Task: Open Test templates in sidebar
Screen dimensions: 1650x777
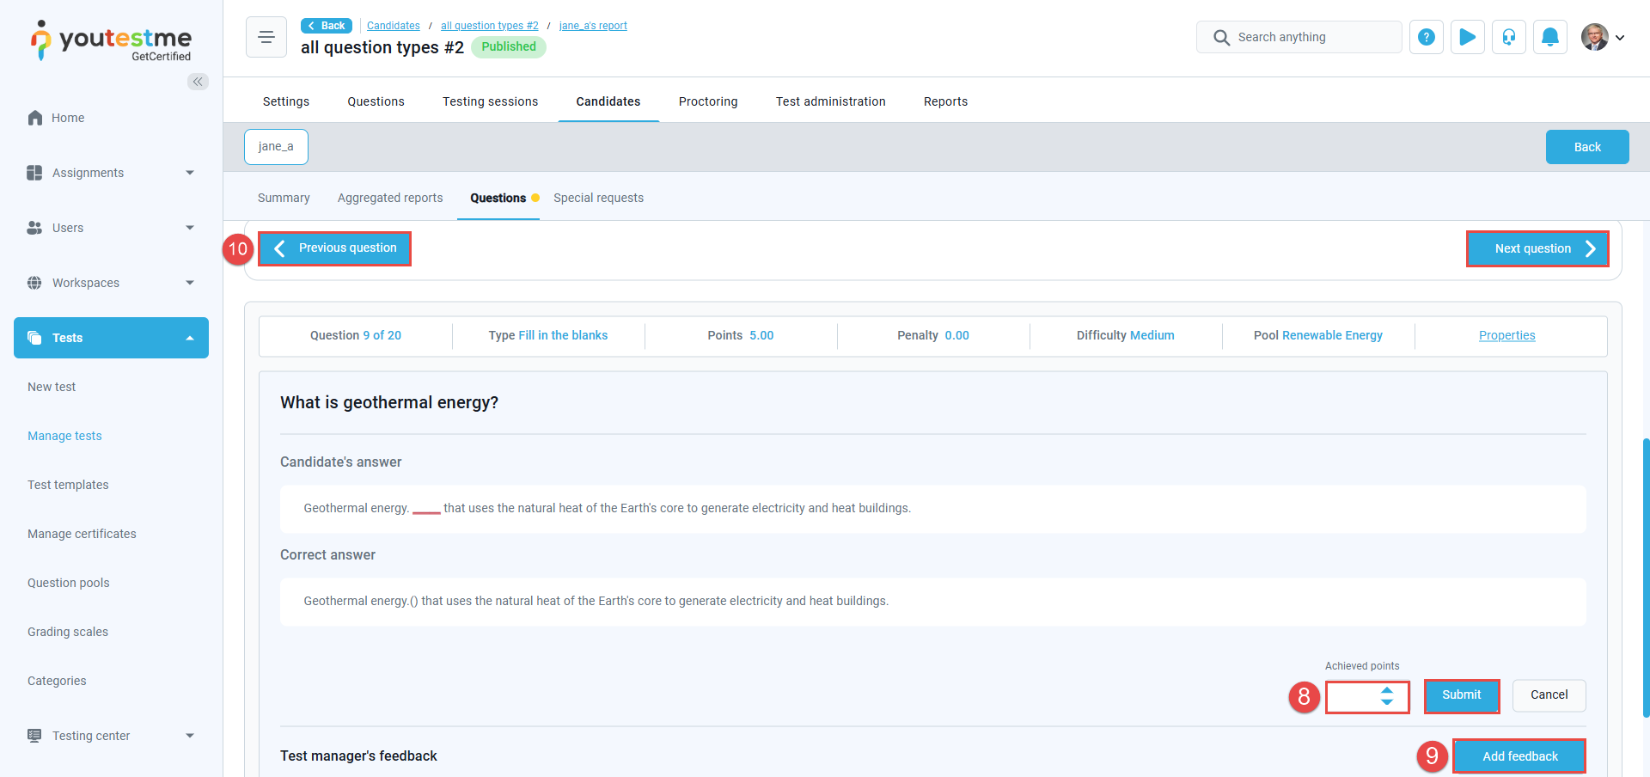Action: click(x=68, y=485)
